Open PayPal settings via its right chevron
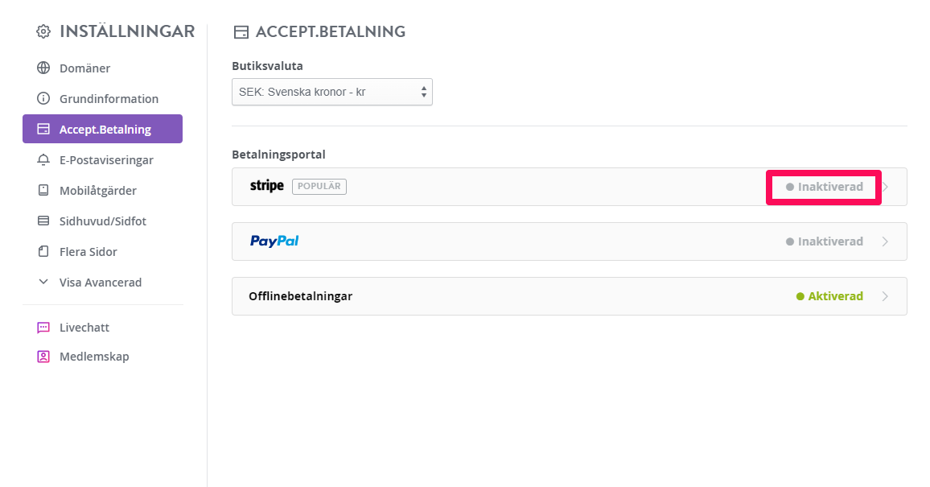Image resolution: width=930 pixels, height=487 pixels. click(885, 241)
